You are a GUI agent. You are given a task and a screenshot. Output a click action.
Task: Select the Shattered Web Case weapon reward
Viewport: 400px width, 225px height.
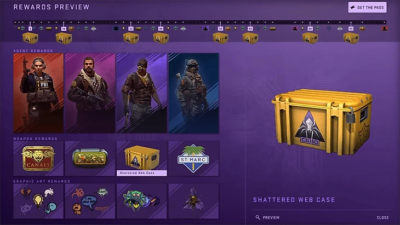pos(142,159)
